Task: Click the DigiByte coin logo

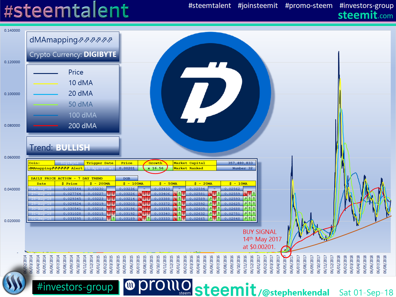Action: (x=211, y=92)
